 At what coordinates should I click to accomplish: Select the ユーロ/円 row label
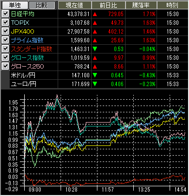(24, 84)
